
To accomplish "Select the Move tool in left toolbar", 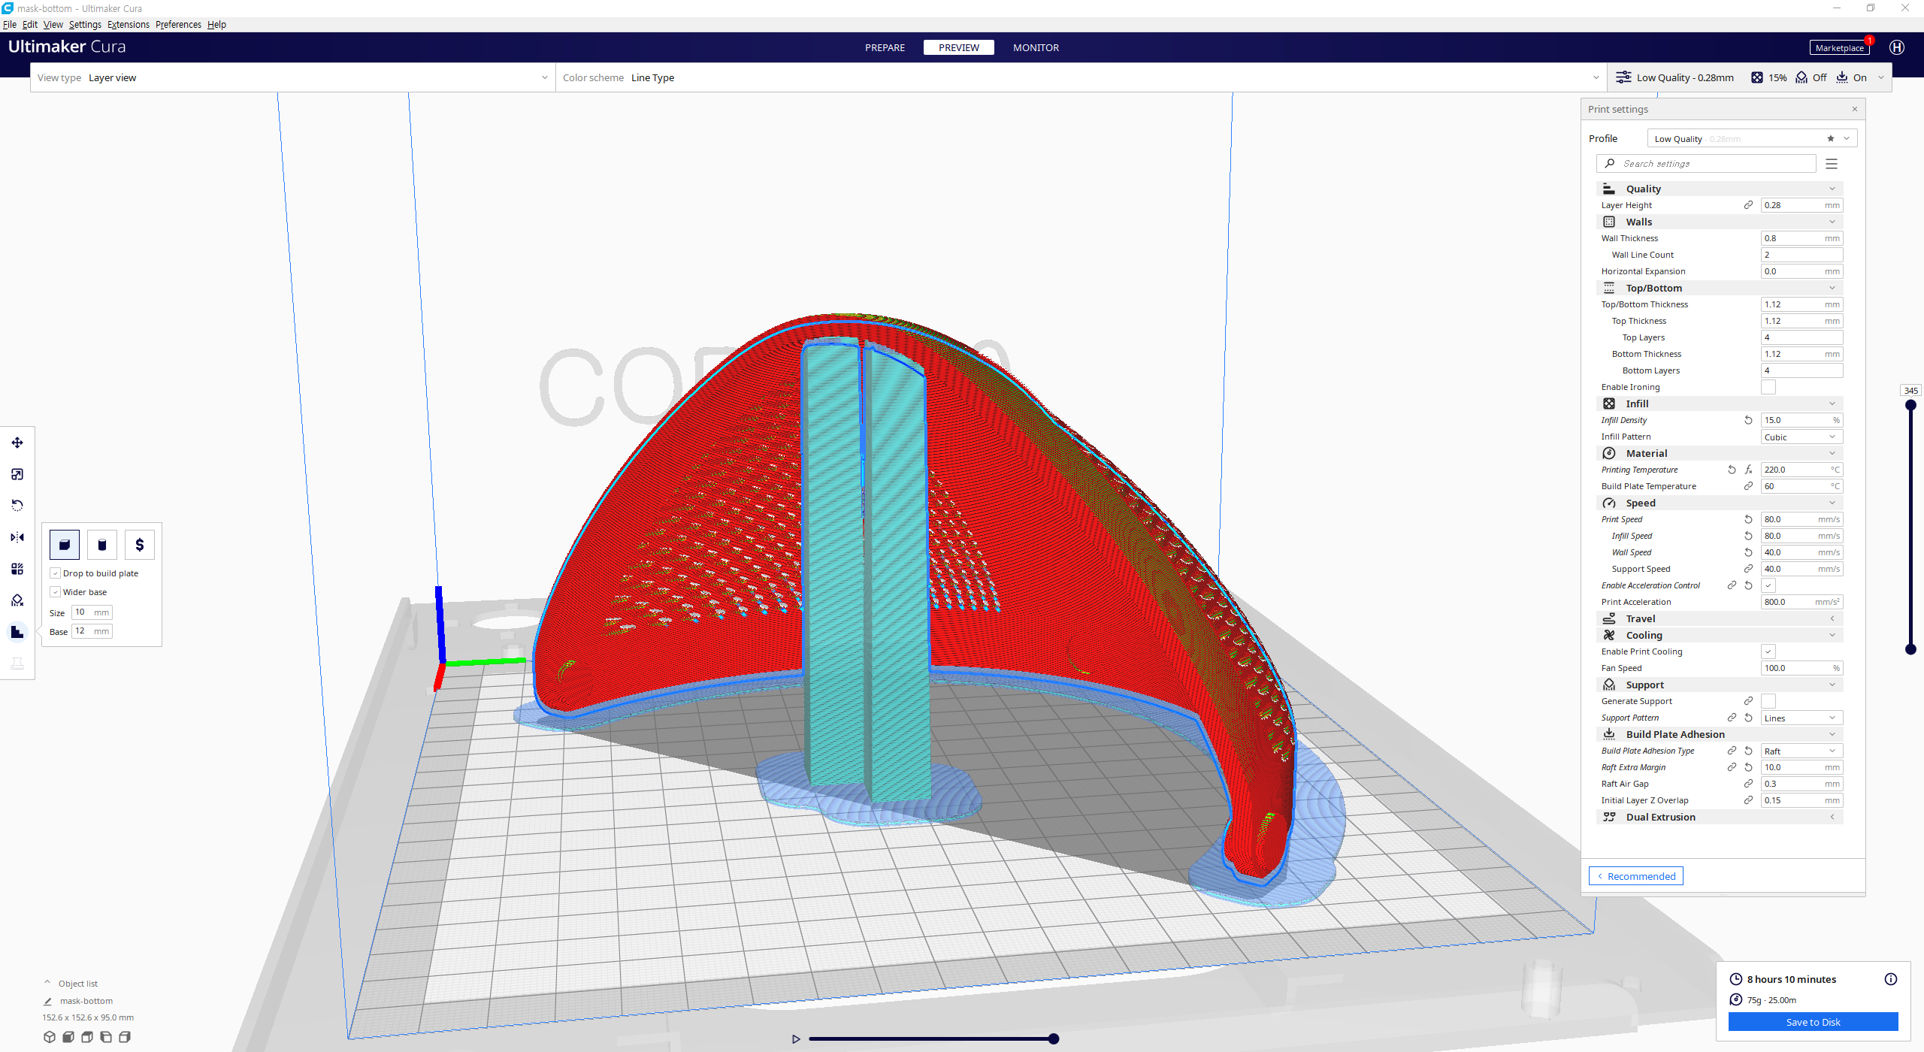I will point(17,443).
